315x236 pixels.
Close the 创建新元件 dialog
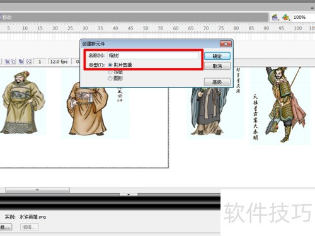pos(226,44)
